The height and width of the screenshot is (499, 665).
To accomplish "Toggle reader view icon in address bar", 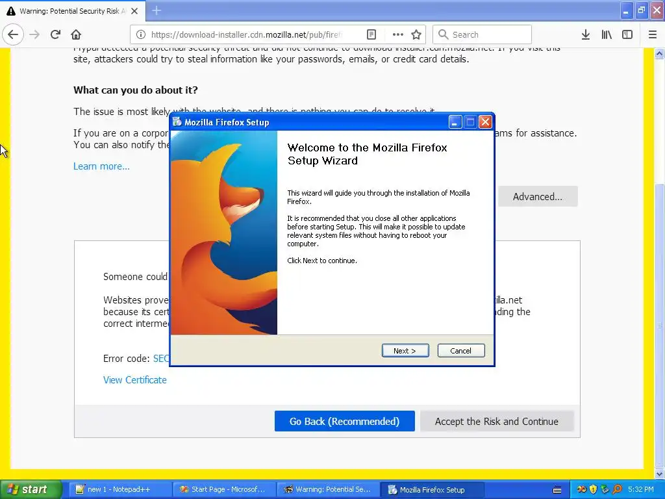I will [371, 34].
